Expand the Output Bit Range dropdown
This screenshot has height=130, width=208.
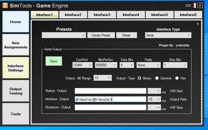tap(102, 78)
